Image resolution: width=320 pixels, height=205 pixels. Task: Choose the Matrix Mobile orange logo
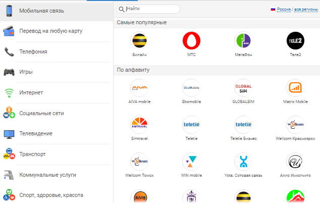295,88
